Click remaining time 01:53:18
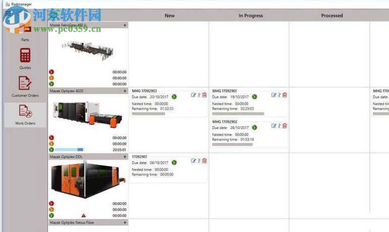Image resolution: width=389 pixels, height=232 pixels. (x=247, y=140)
